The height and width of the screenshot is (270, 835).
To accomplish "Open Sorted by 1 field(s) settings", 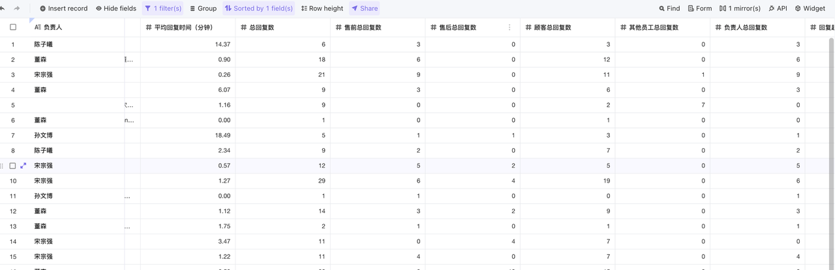I will 258,8.
